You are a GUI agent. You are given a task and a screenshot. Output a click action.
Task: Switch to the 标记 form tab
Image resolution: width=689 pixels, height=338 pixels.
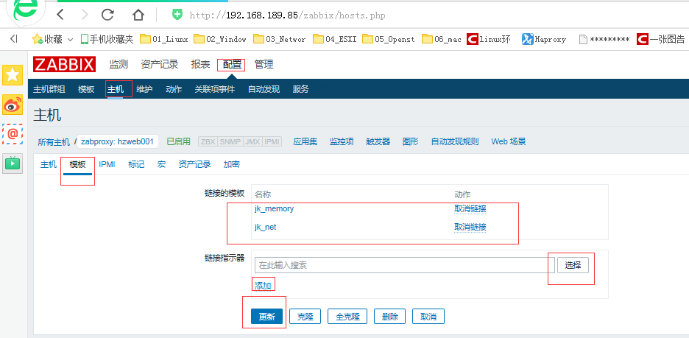136,164
